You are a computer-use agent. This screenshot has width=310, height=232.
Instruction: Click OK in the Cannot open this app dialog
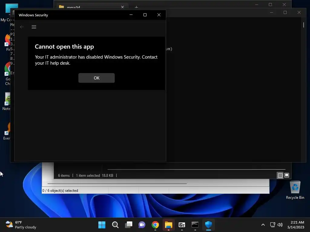tap(97, 78)
